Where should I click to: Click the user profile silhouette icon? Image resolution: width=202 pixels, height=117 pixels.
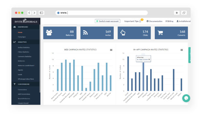[177, 21]
